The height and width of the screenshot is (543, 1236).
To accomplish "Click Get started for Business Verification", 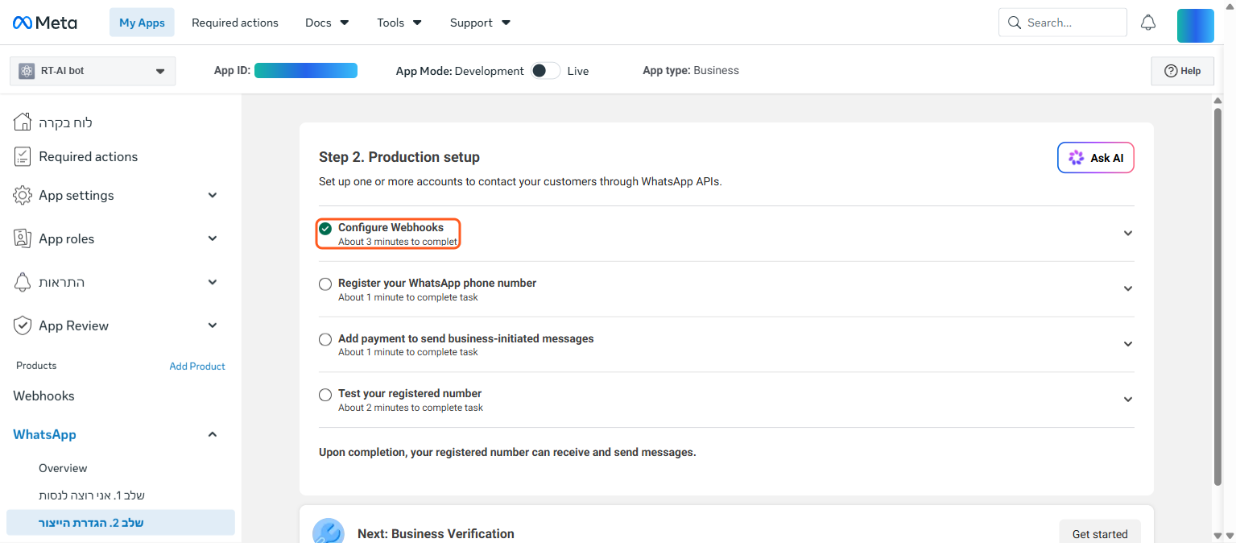I will pos(1100,533).
